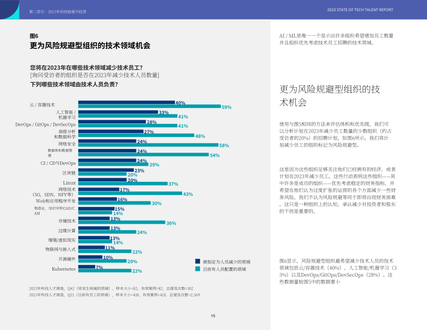Click the 云 / 容器技术 row label
The image size is (427, 330).
(42, 105)
